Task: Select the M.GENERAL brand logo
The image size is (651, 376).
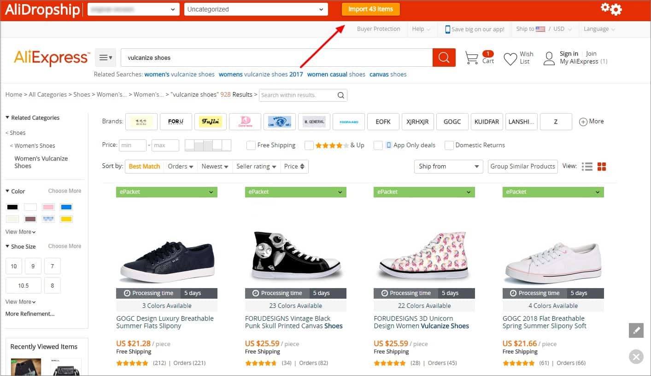Action: point(314,121)
